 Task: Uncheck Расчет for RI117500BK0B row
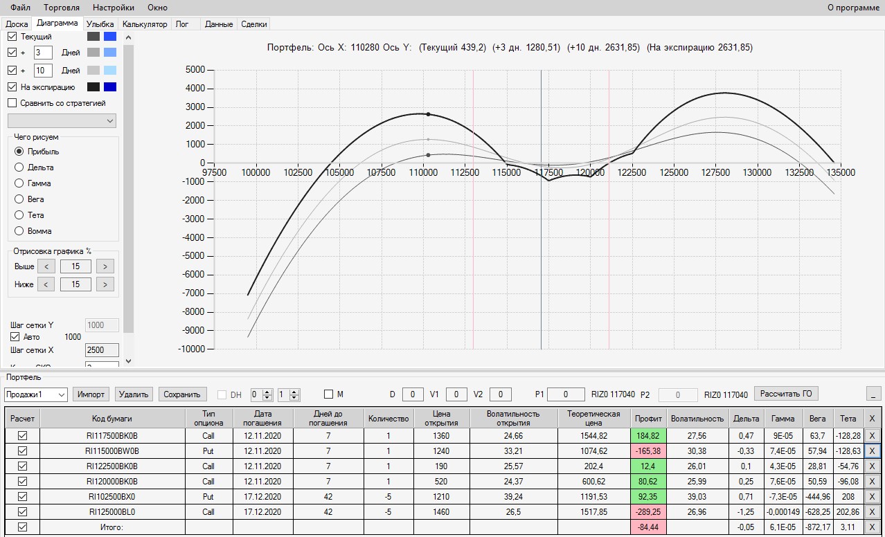pyautogui.click(x=22, y=436)
